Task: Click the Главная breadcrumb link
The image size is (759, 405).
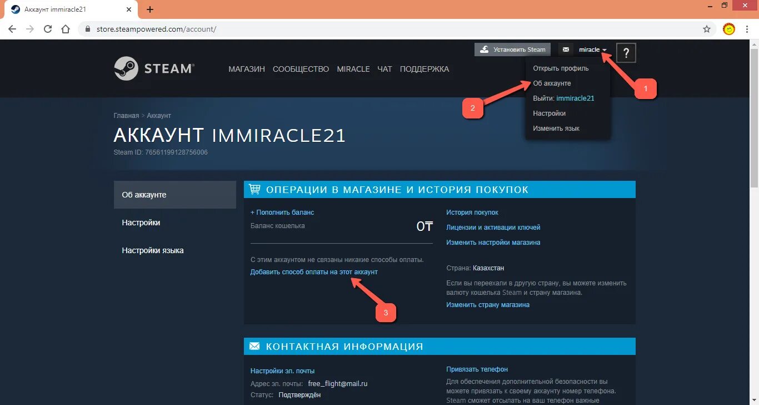Action: 126,116
